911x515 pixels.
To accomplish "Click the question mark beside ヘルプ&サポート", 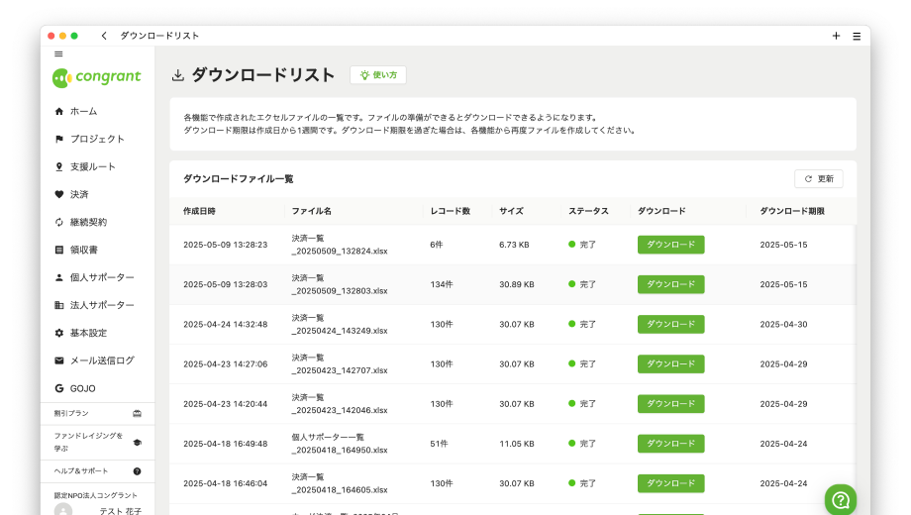I will pos(137,471).
